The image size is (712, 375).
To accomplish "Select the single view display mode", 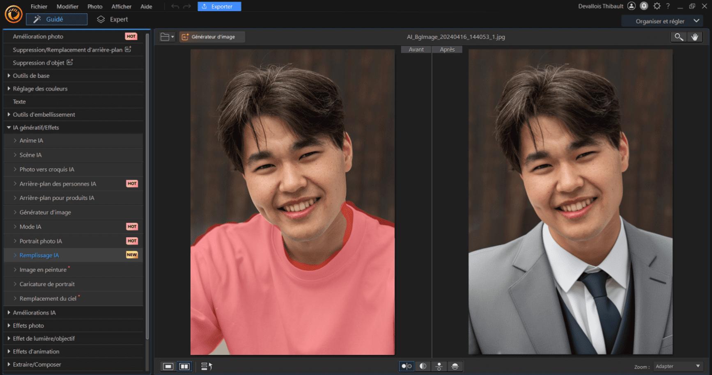I will [168, 366].
